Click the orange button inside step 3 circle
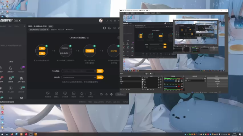The width and height of the screenshot is (243, 136). (x=90, y=51)
